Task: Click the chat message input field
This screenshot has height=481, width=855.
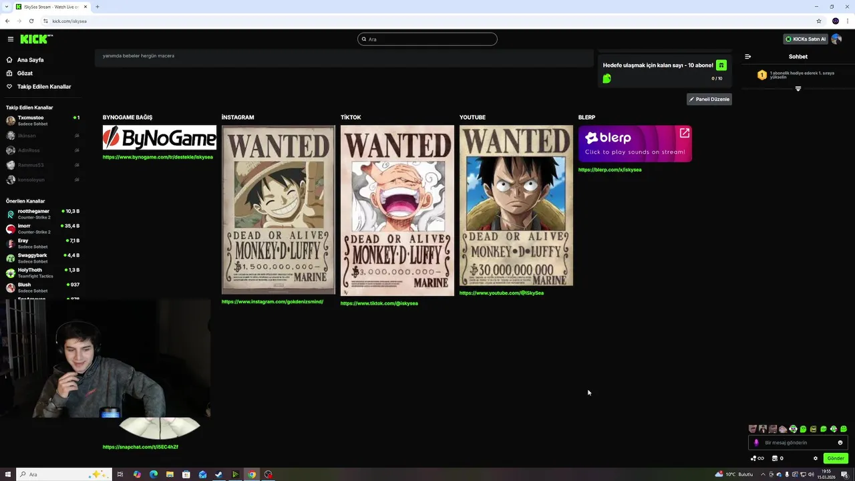Action: (798, 442)
